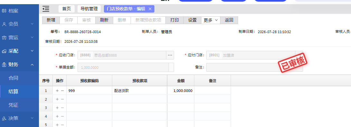Click the 应收门店 input field
The width and height of the screenshot is (351, 127).
122,55
